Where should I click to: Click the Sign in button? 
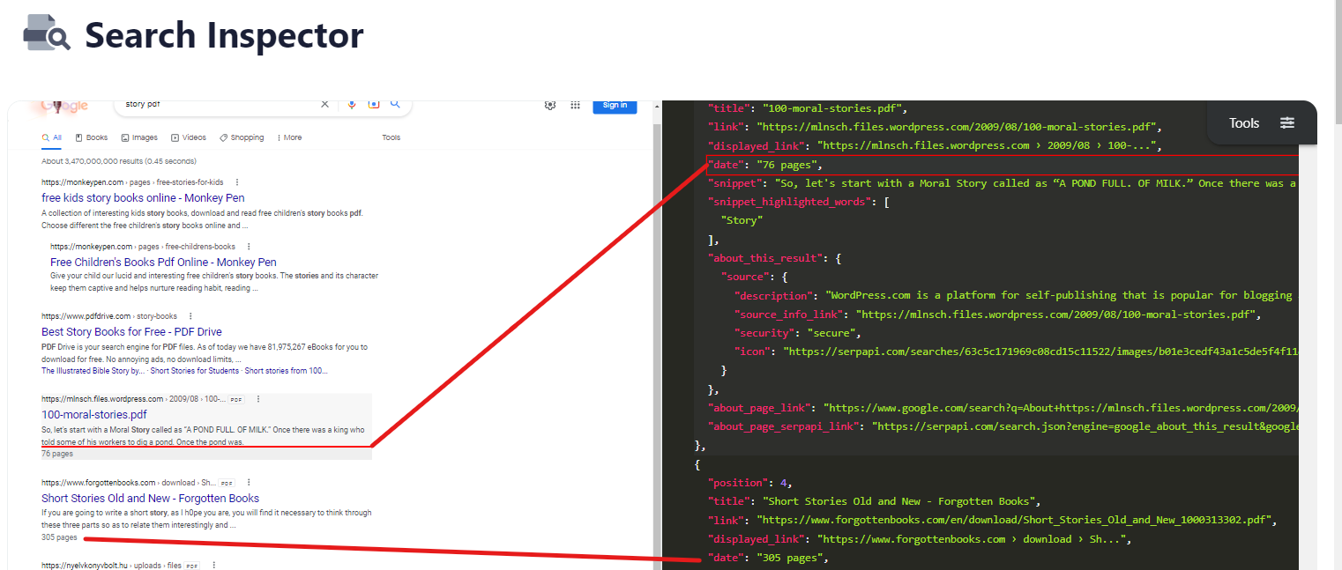tap(615, 105)
